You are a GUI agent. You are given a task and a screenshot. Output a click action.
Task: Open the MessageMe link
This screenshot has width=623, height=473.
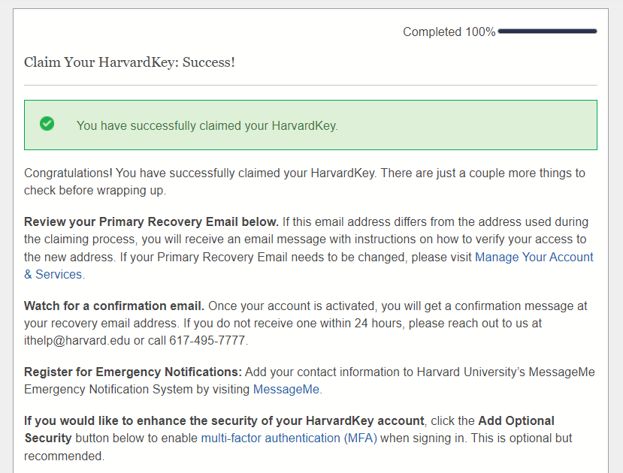pyautogui.click(x=286, y=389)
